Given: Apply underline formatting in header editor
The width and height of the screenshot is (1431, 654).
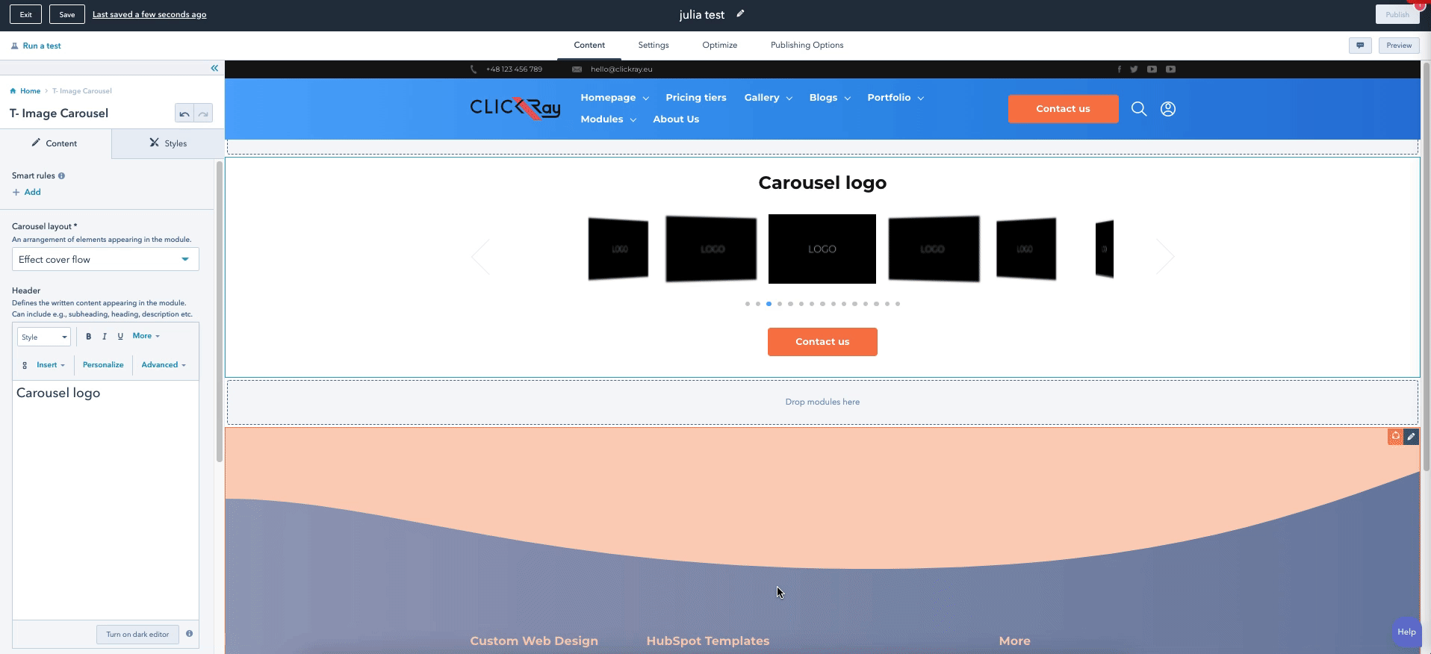Looking at the screenshot, I should (x=120, y=337).
